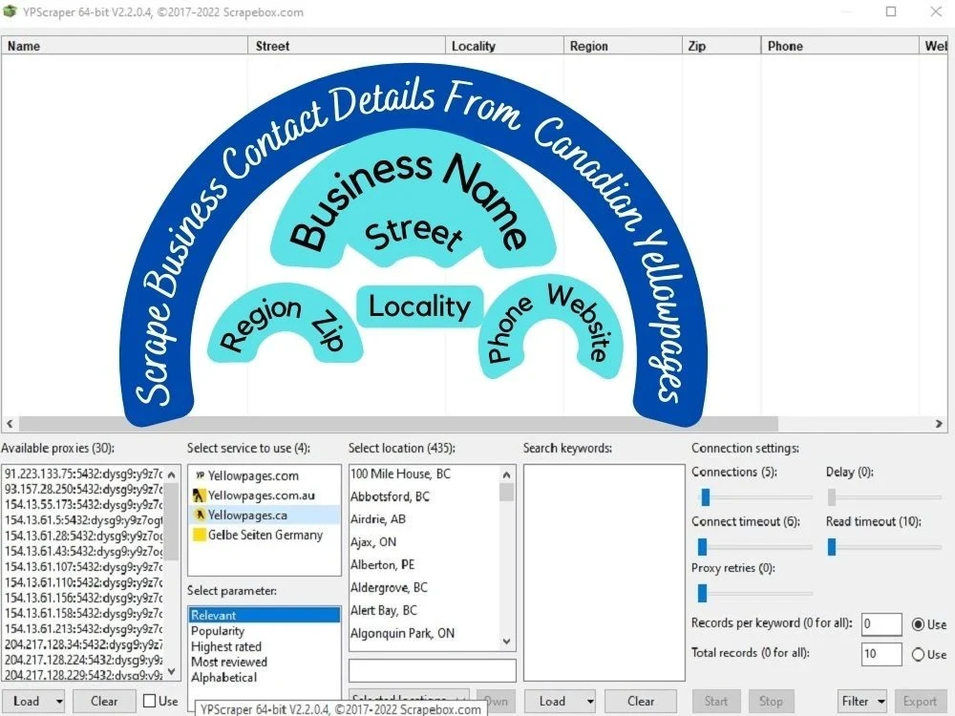Select the Alphabetical parameter

265,677
